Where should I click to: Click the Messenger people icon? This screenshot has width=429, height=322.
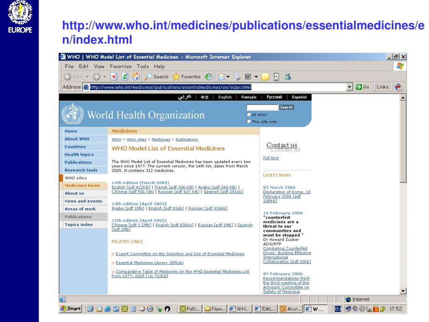(287, 77)
